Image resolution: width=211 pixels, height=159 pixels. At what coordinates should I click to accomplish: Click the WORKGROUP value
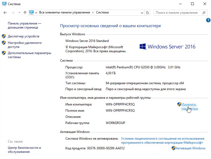[x=115, y=123]
